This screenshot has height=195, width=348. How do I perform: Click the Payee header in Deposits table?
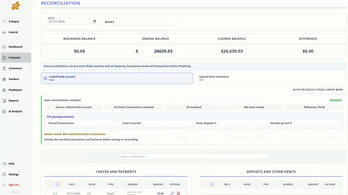point(247,184)
